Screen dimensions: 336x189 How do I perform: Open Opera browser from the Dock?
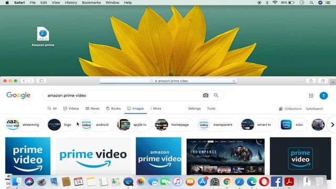264,182
